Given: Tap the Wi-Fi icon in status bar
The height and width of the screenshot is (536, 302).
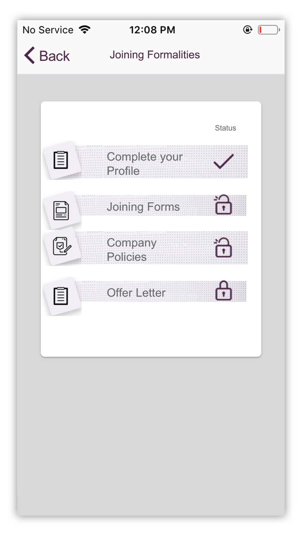Looking at the screenshot, I should (x=85, y=30).
